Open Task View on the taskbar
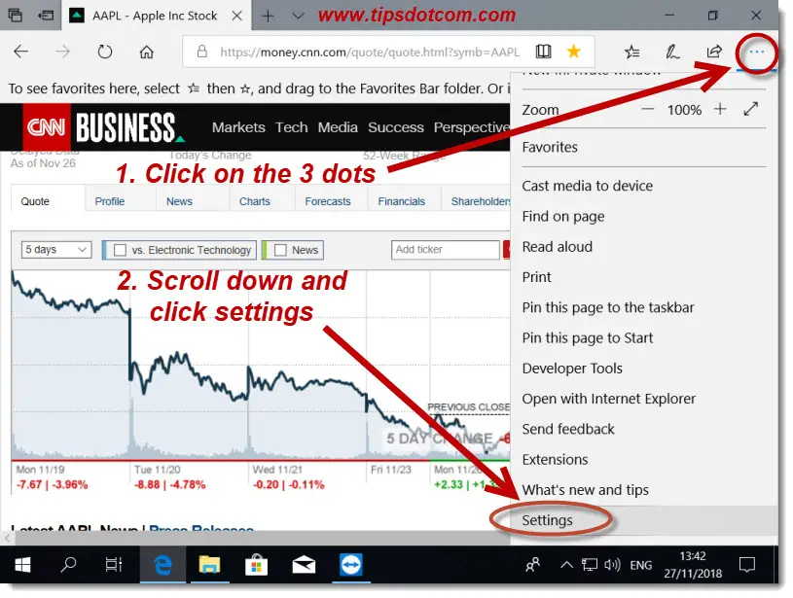 click(x=113, y=565)
